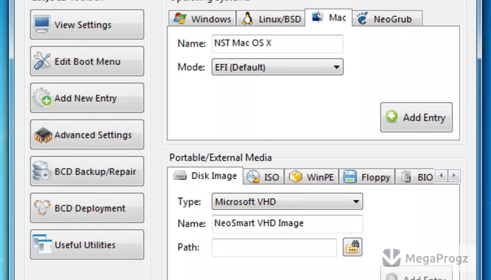Click the database icon on BCD Backup/Repair
This screenshot has width=491, height=280.
(42, 171)
